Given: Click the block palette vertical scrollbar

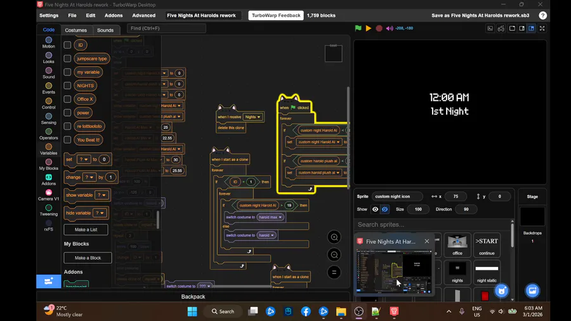Looking at the screenshot, I should click(x=158, y=220).
